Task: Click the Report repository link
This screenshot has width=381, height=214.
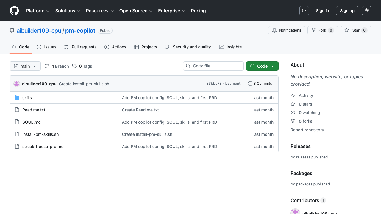Action: tap(307, 130)
